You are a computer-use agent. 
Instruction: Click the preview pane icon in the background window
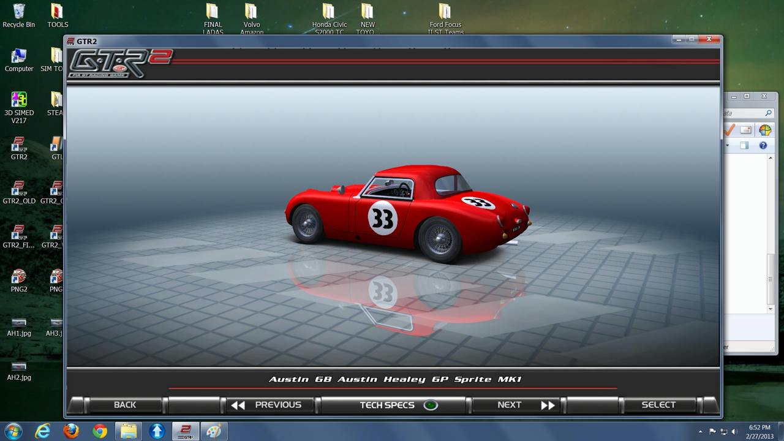pos(744,146)
